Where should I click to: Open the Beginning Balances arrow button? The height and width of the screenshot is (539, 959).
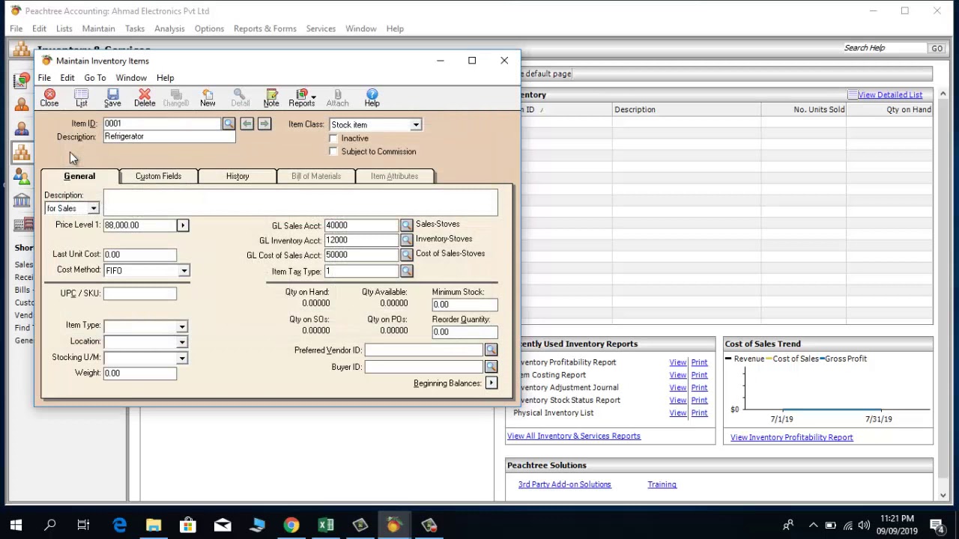click(491, 383)
